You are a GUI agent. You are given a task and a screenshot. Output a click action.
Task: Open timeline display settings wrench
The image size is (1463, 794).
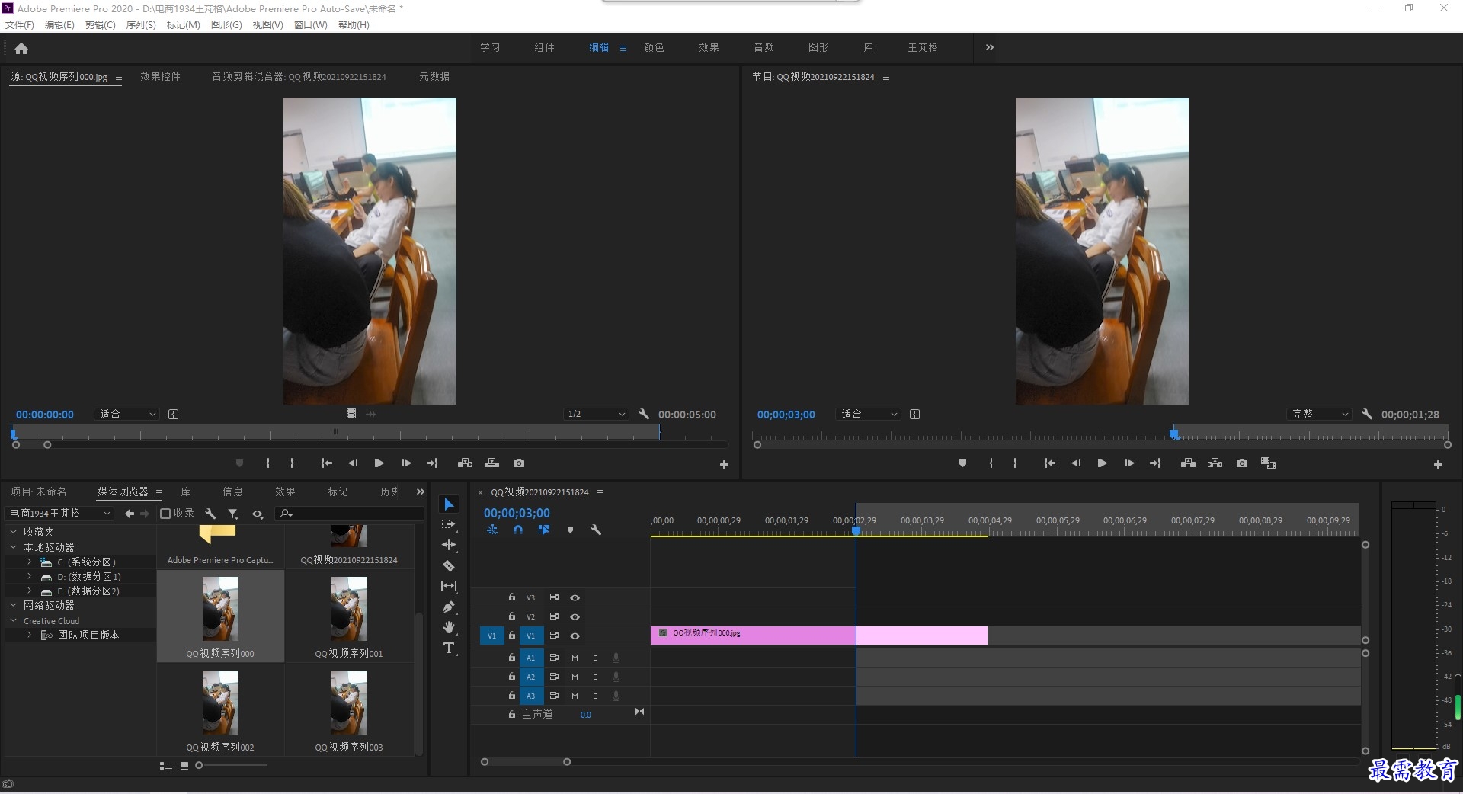click(x=596, y=530)
